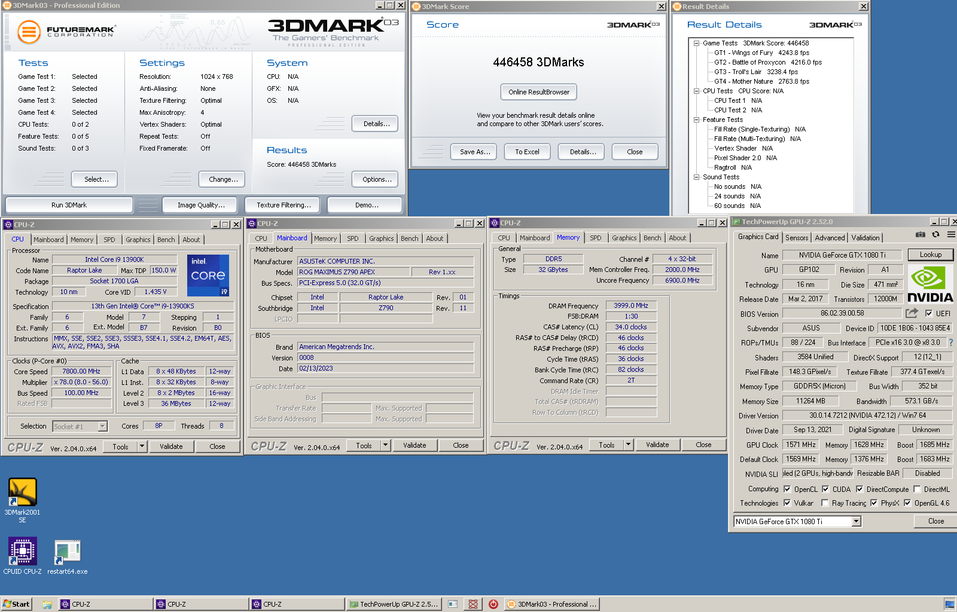Toggle the OpenGL 4.6 checkbox

[x=907, y=503]
